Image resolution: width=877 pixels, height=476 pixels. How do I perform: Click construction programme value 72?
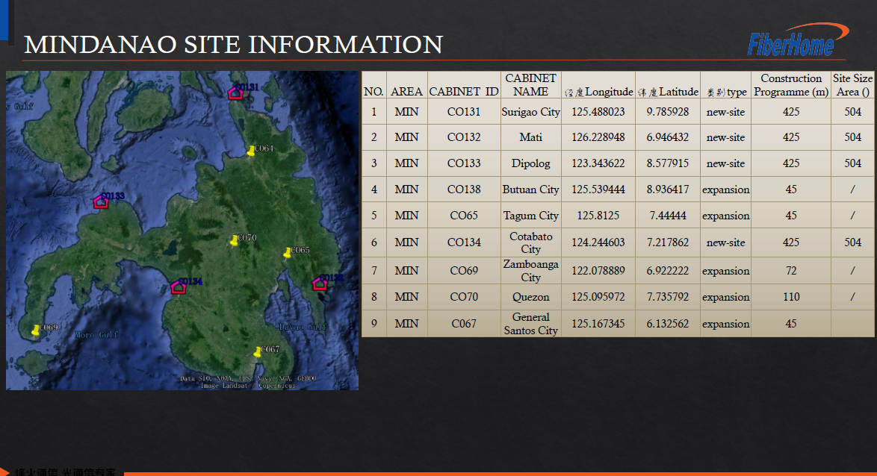point(791,270)
